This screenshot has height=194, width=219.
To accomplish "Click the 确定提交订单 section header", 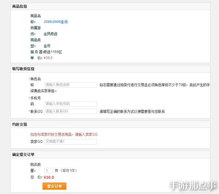I will pos(23,154).
